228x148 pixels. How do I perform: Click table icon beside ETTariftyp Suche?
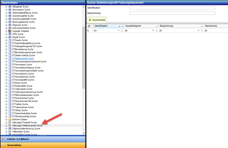click(x=10, y=104)
